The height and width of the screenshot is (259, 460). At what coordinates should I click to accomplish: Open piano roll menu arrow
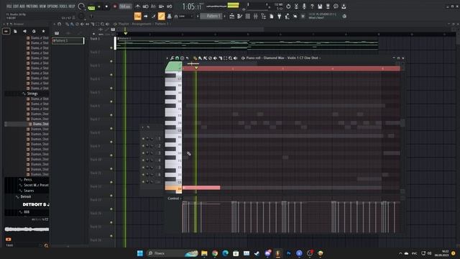167,58
